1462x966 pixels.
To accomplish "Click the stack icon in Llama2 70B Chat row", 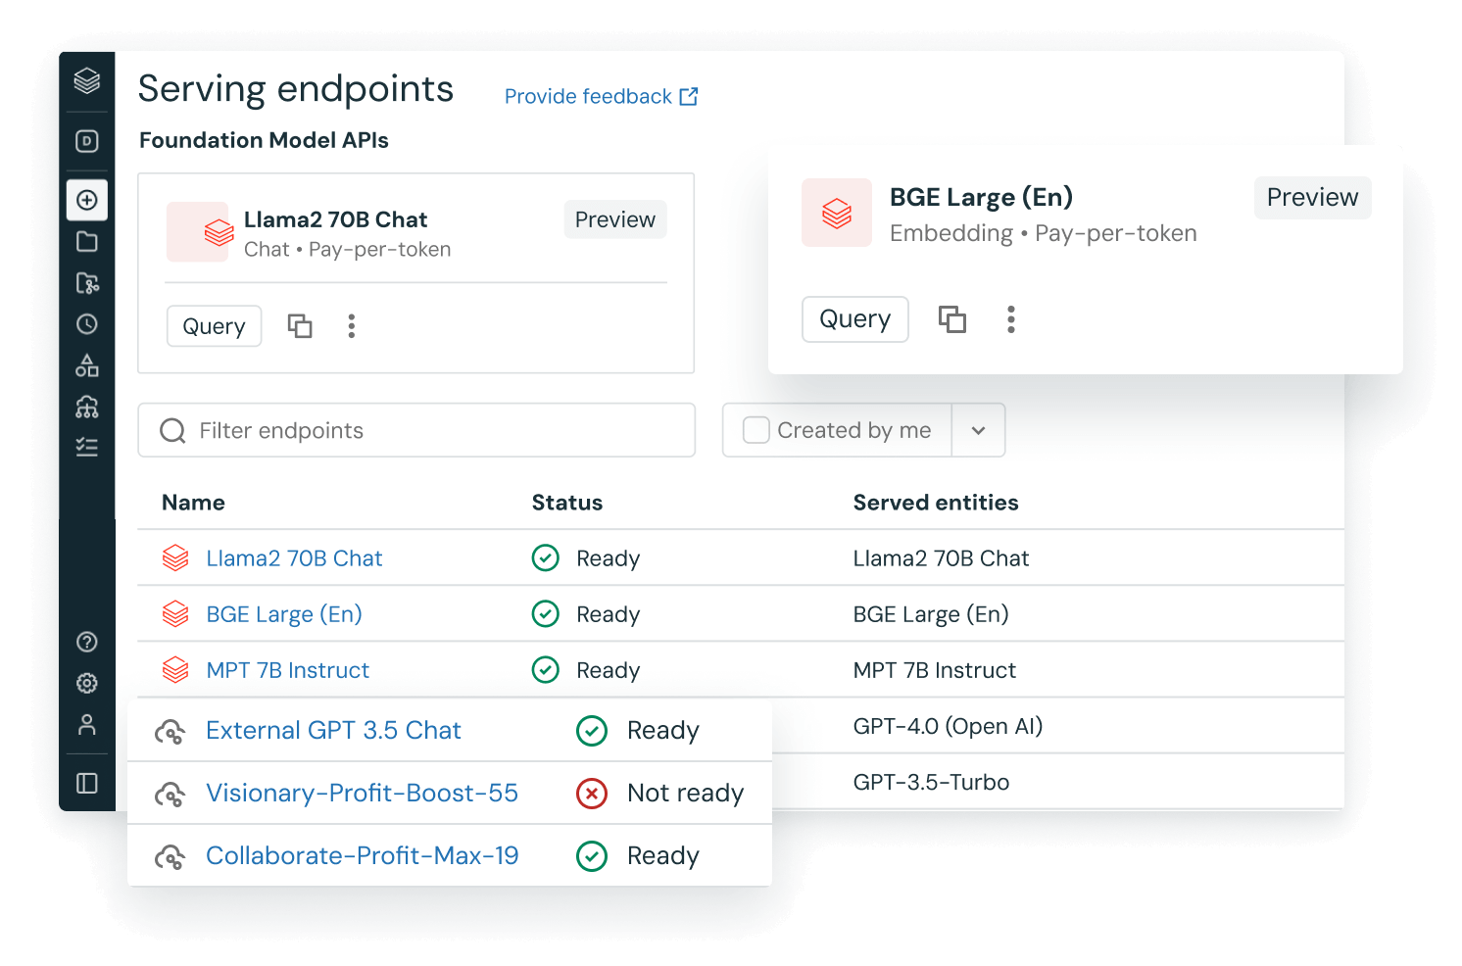I will pos(175,558).
